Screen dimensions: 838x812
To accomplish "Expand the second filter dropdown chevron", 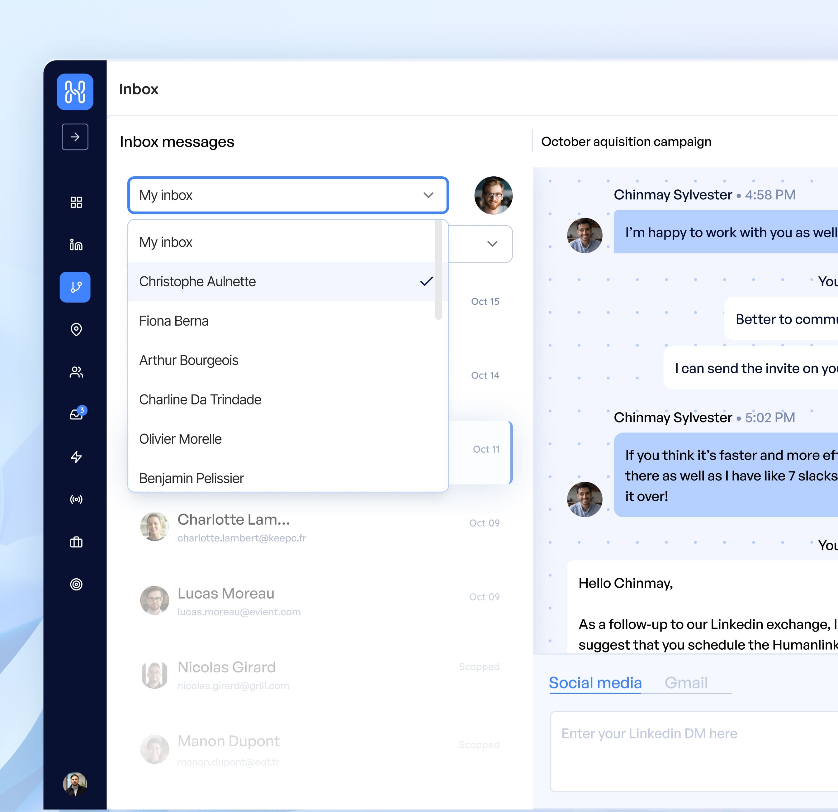I will [492, 244].
